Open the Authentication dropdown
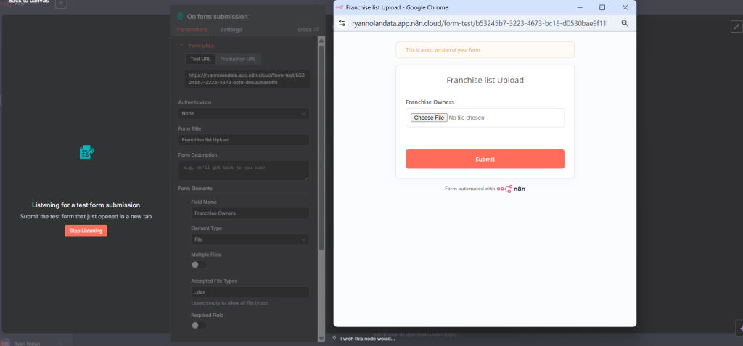The height and width of the screenshot is (346, 743). pyautogui.click(x=244, y=114)
